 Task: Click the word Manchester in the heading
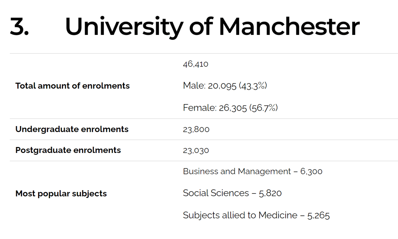click(289, 26)
